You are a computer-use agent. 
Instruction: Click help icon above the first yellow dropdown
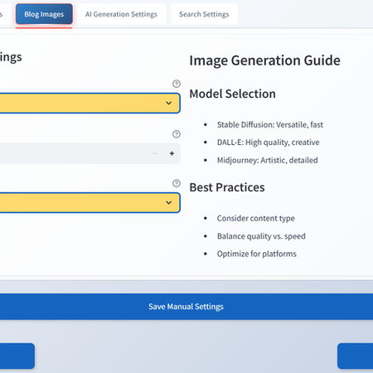[x=177, y=84]
